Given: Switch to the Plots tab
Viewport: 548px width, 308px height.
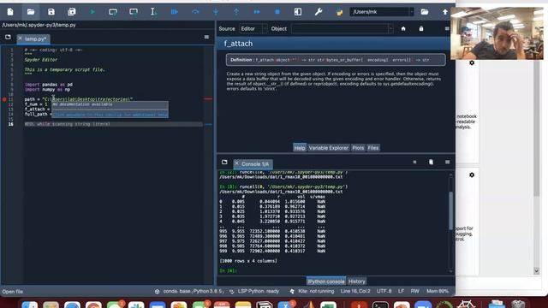Looking at the screenshot, I should point(358,148).
